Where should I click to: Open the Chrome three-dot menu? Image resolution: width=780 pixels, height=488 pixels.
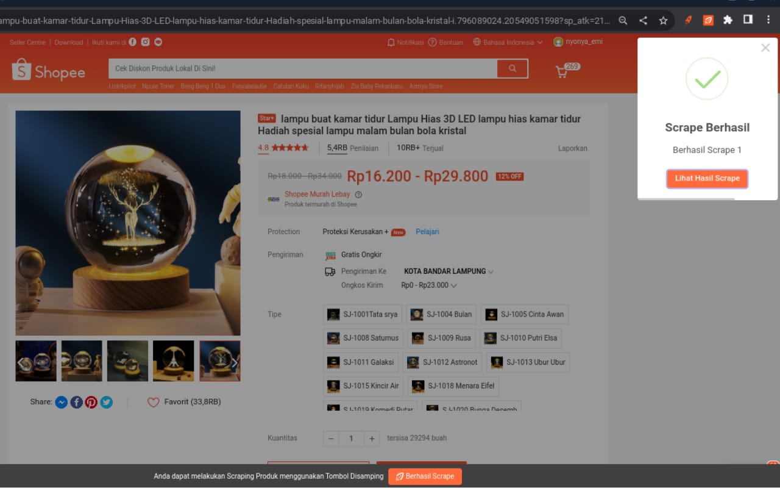(x=767, y=20)
